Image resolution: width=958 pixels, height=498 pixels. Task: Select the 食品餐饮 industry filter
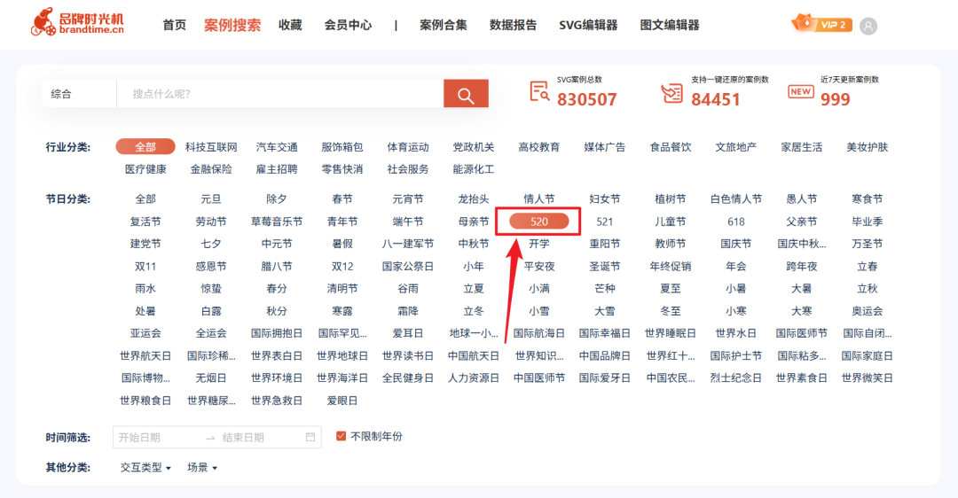pyautogui.click(x=671, y=147)
